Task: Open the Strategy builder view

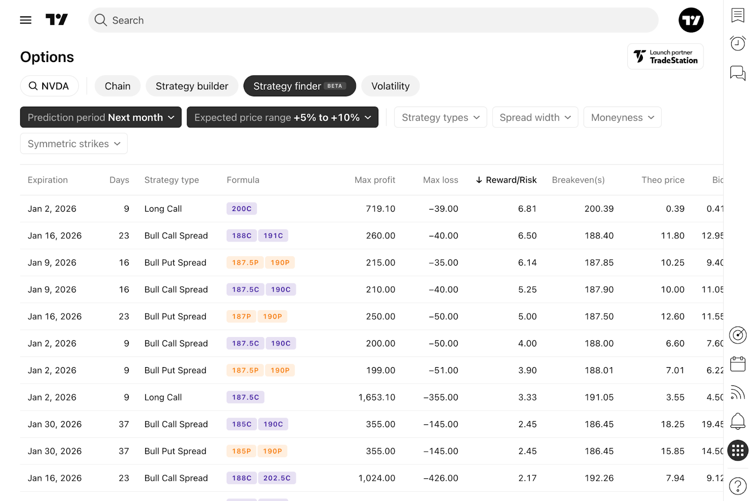Action: click(192, 86)
